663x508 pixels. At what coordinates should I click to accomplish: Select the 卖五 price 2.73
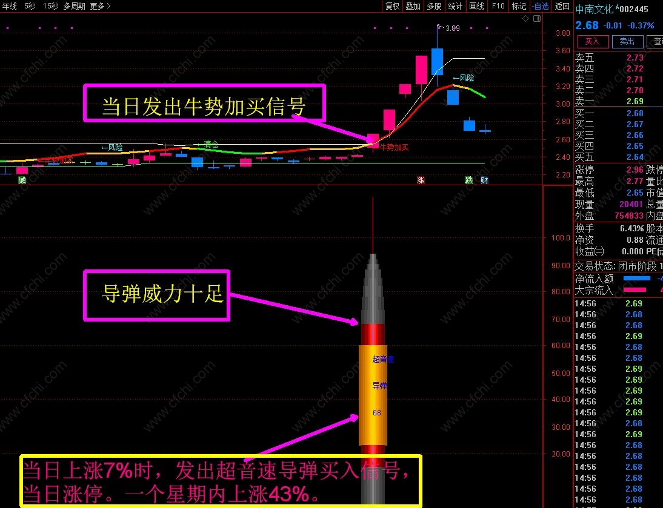coord(635,58)
